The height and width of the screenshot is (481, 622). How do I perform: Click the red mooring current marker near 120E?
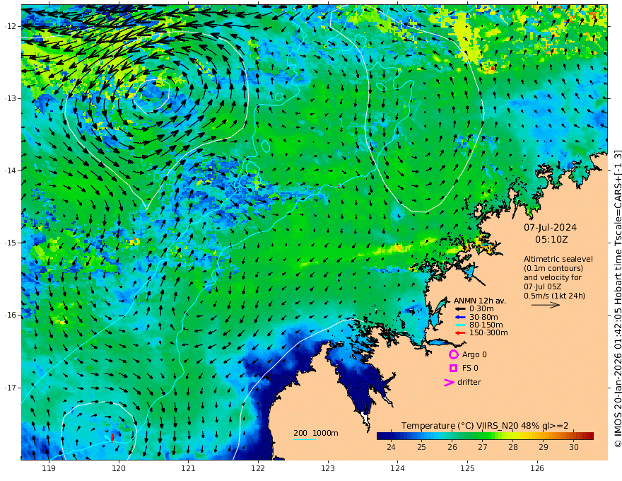coord(112,437)
